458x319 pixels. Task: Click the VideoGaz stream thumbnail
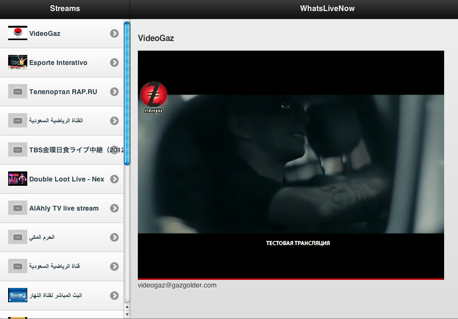tap(18, 33)
